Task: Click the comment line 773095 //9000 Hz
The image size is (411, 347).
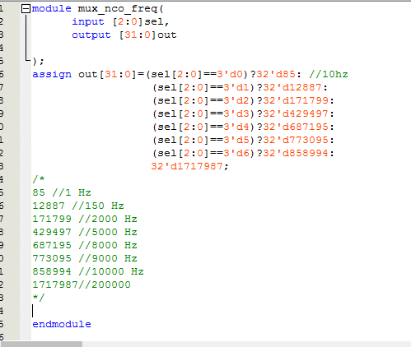Action: click(85, 258)
